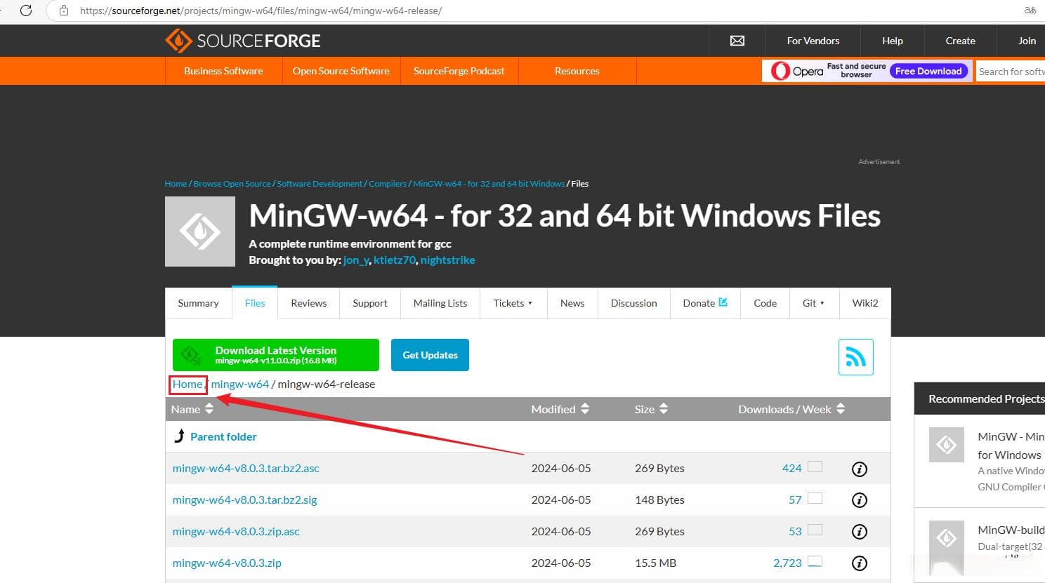Open SourceForge Podcast menu item

(x=459, y=71)
